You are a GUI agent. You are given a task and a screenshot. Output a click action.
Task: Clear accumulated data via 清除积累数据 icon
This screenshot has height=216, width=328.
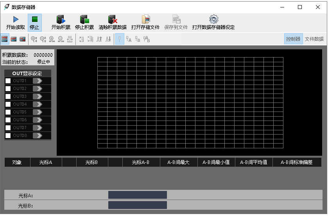[x=113, y=20]
